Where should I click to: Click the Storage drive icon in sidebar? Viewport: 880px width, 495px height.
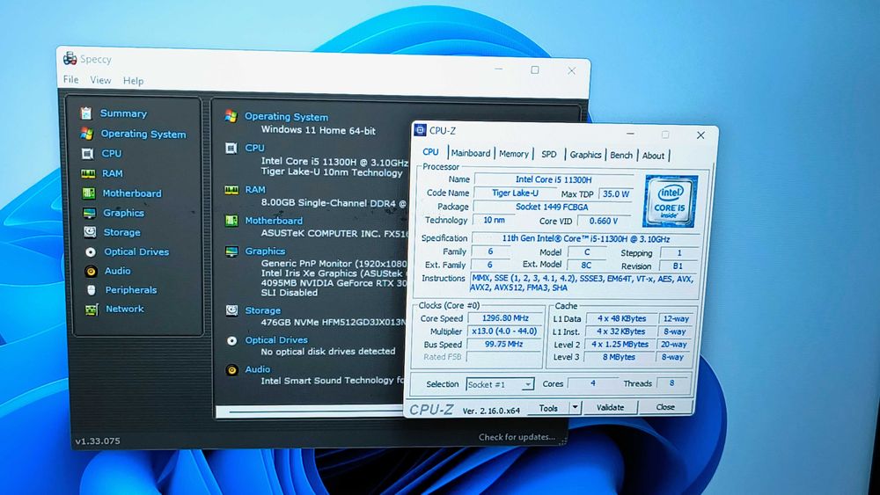pos(90,232)
